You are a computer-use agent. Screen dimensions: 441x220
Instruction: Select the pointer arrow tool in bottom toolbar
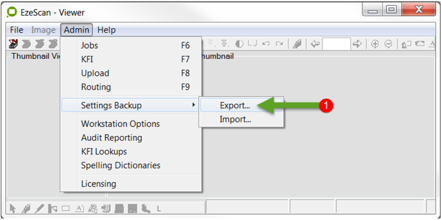click(13, 209)
